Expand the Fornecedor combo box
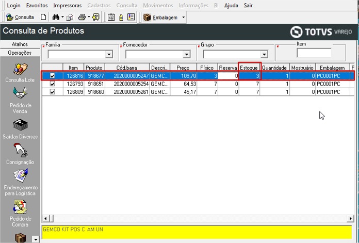The image size is (359, 243). point(187,55)
